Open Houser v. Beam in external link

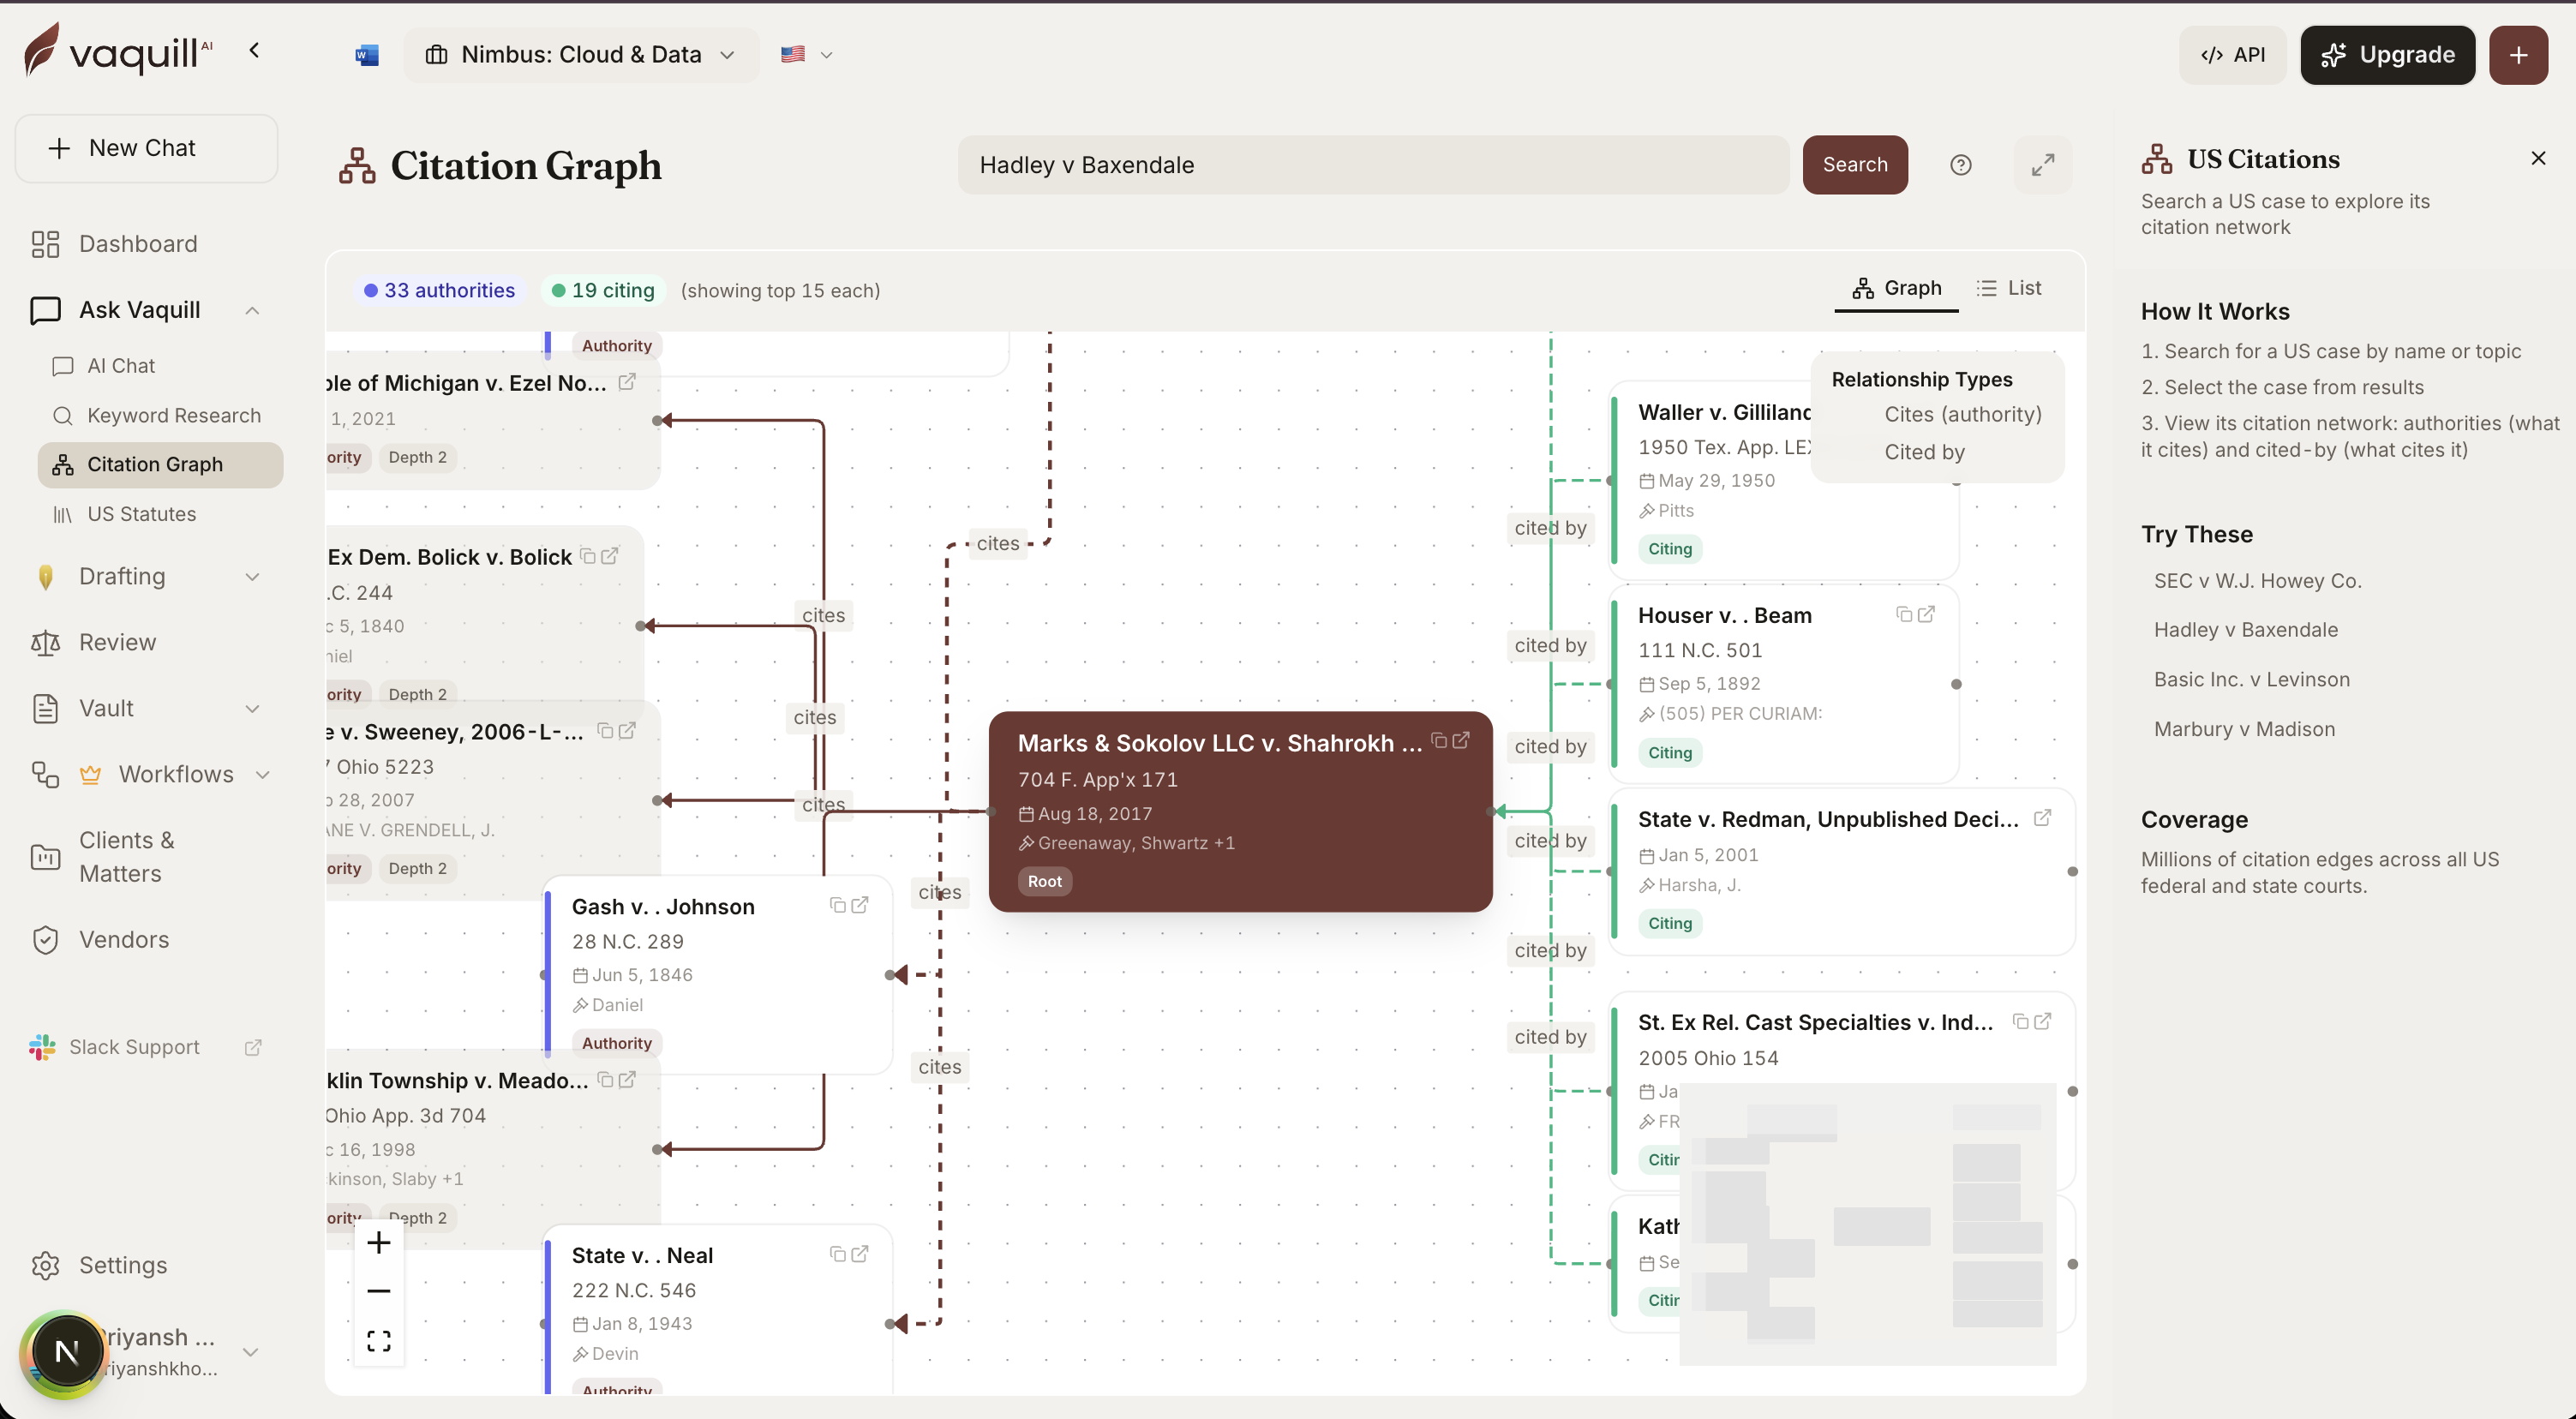point(1926,614)
